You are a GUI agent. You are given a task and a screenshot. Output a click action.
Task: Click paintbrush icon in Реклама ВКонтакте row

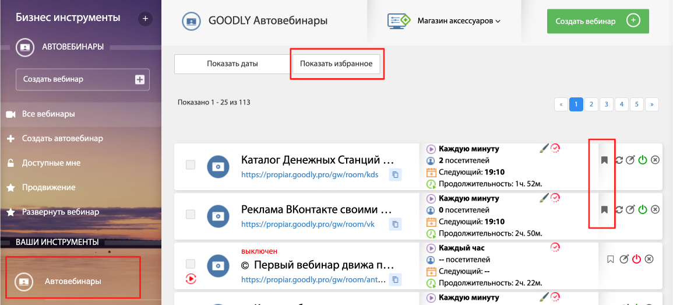tap(544, 198)
